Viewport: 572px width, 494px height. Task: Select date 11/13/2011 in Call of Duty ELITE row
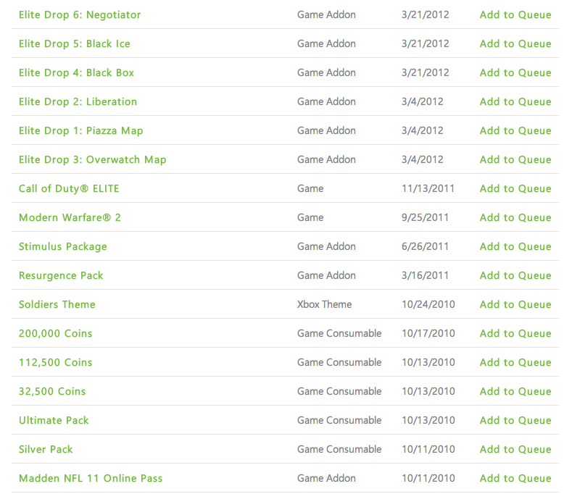click(x=428, y=188)
